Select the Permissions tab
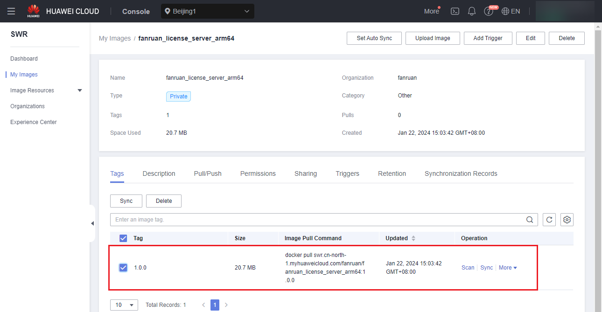 (x=258, y=173)
